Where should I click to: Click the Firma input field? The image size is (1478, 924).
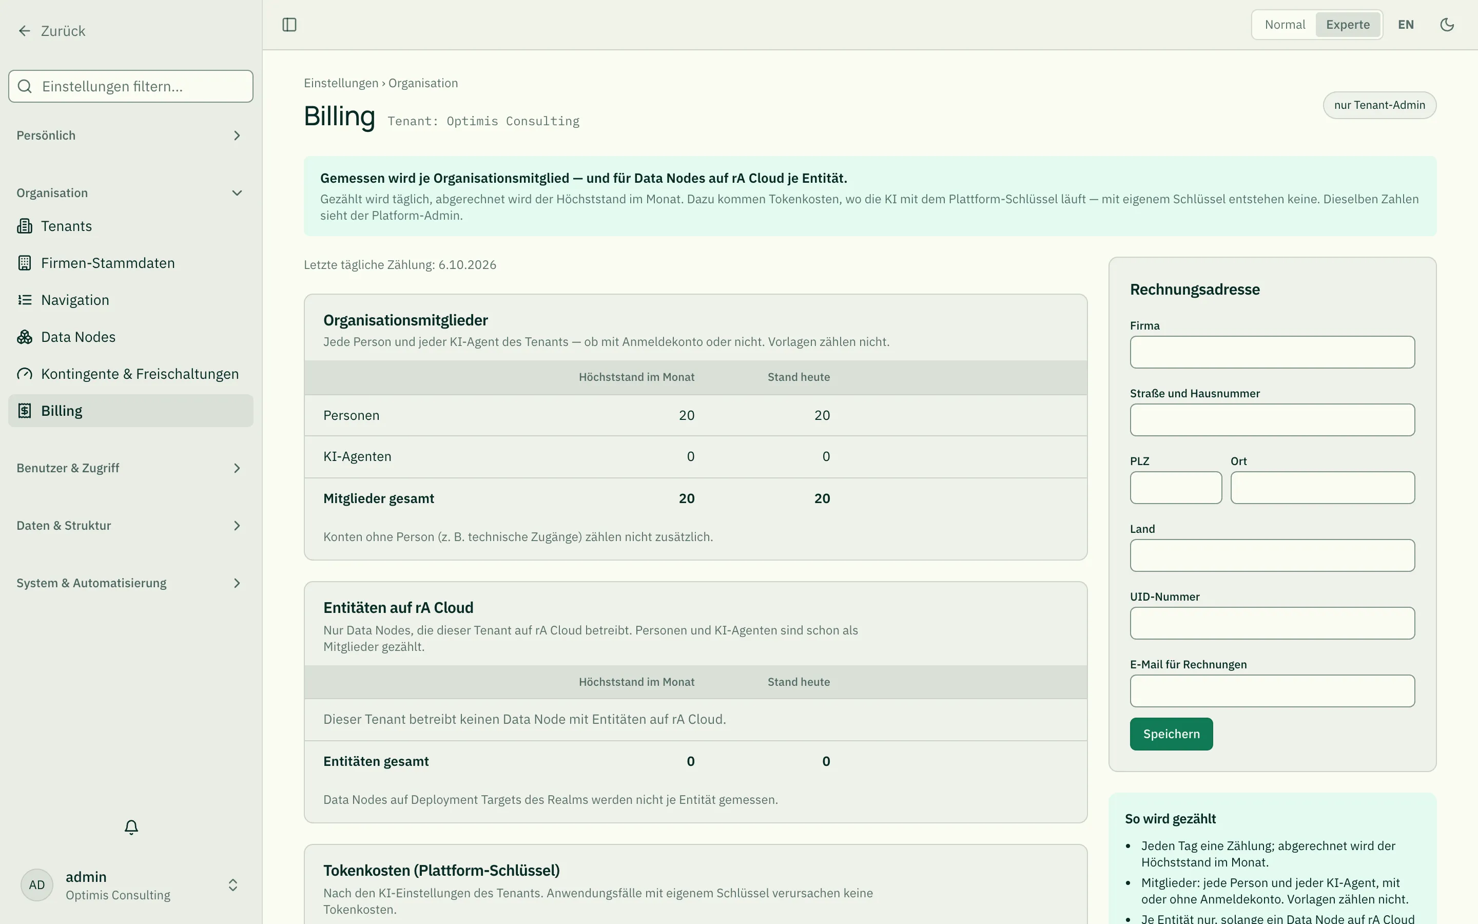(x=1272, y=352)
